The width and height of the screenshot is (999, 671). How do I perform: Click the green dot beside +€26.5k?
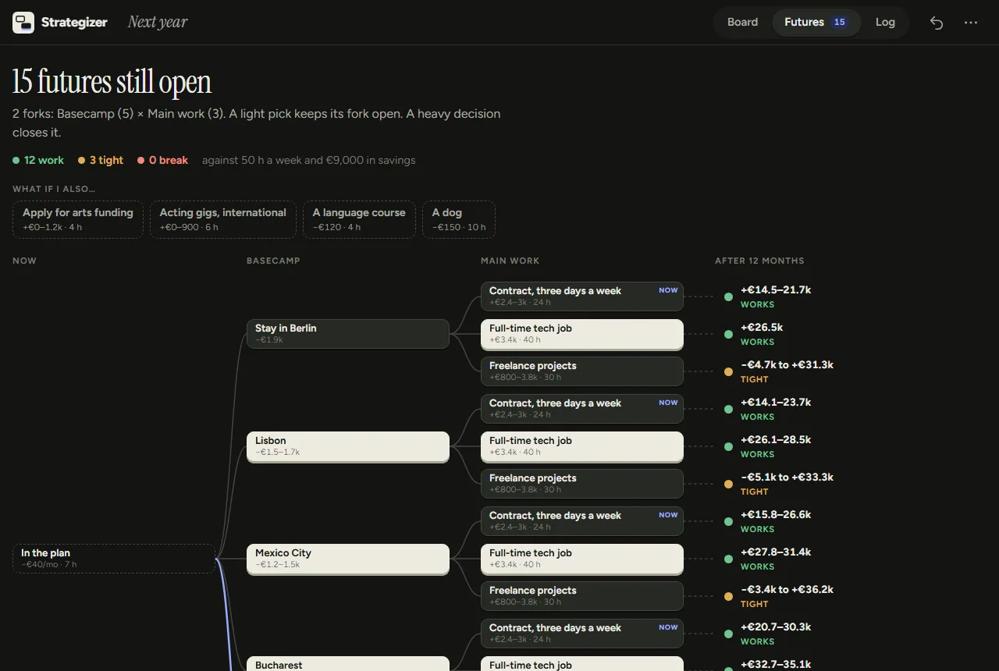coord(728,334)
